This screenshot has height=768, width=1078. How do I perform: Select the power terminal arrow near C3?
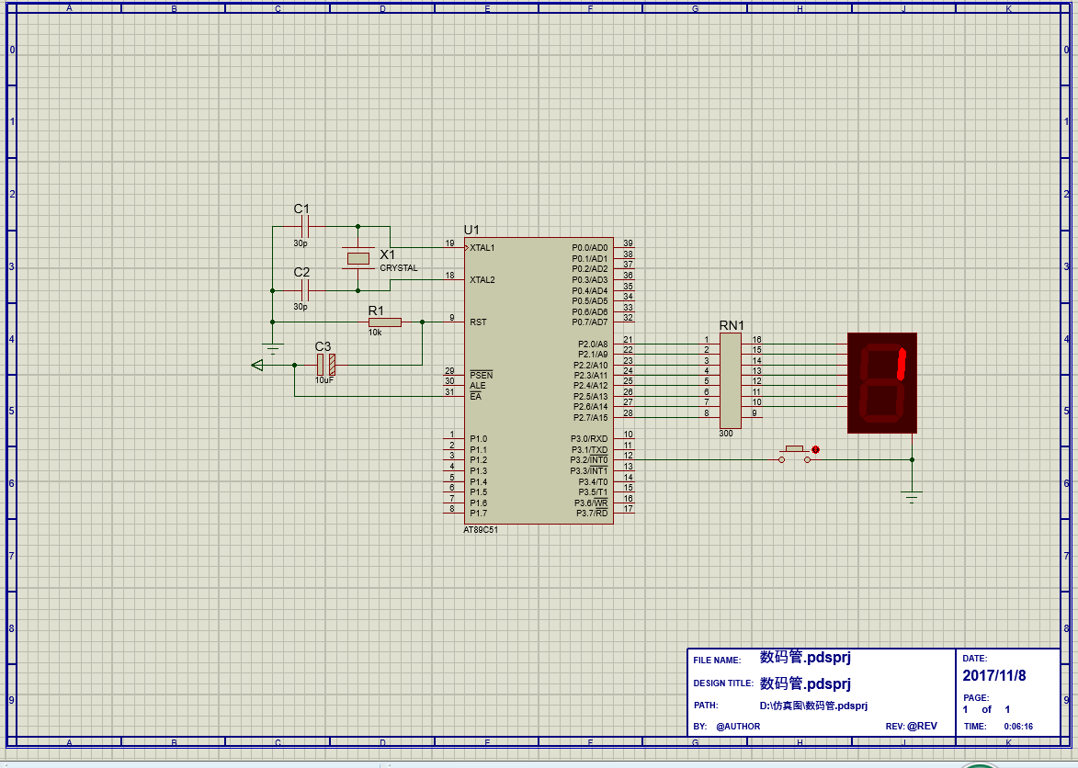[258, 365]
